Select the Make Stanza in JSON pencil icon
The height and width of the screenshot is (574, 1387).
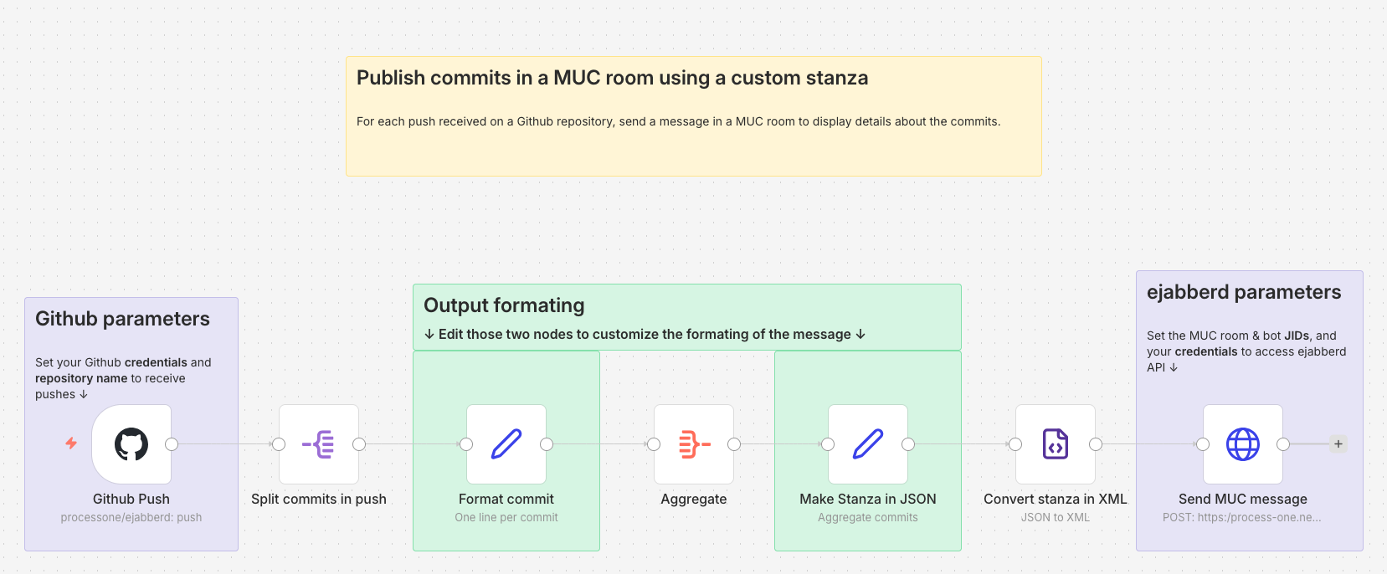click(x=868, y=444)
